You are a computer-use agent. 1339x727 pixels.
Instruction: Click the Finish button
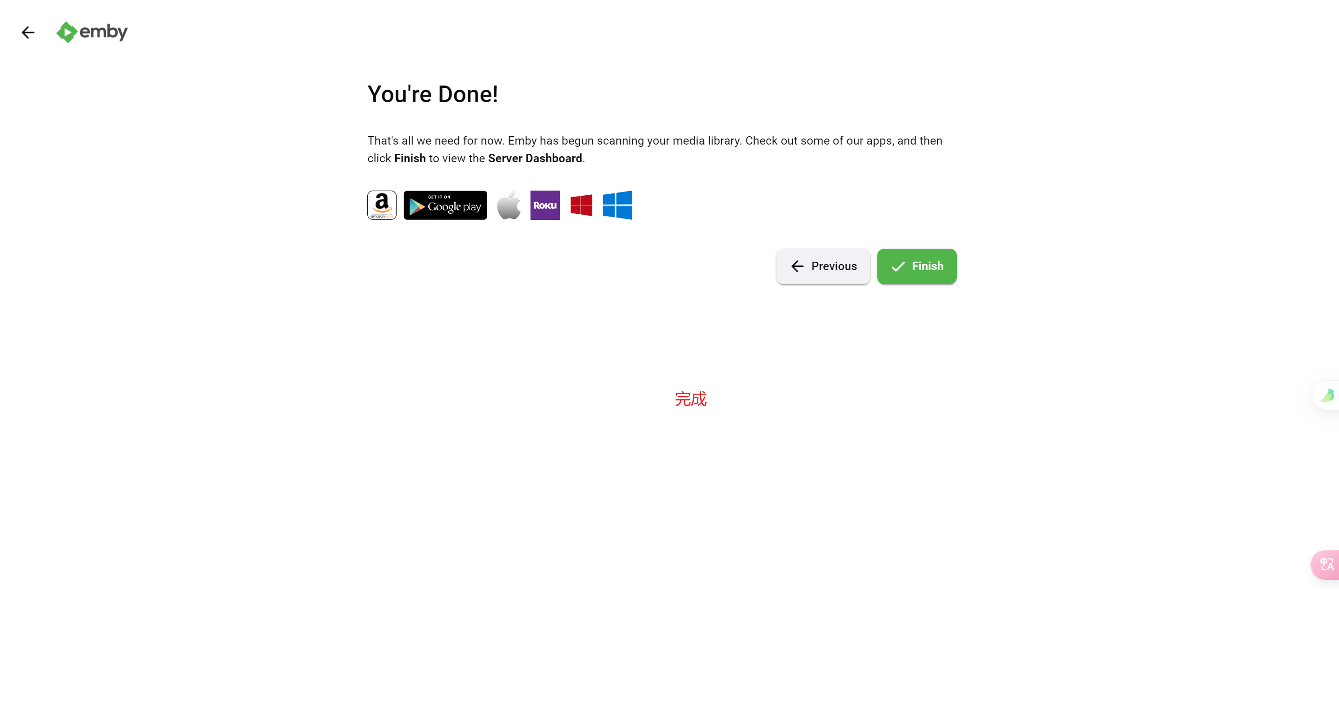tap(916, 266)
